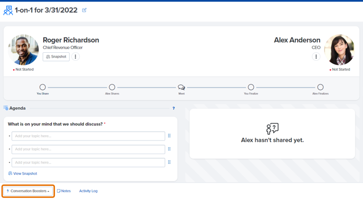Click the person-question icon in Alex's panel
363x199 pixels.
tap(272, 129)
